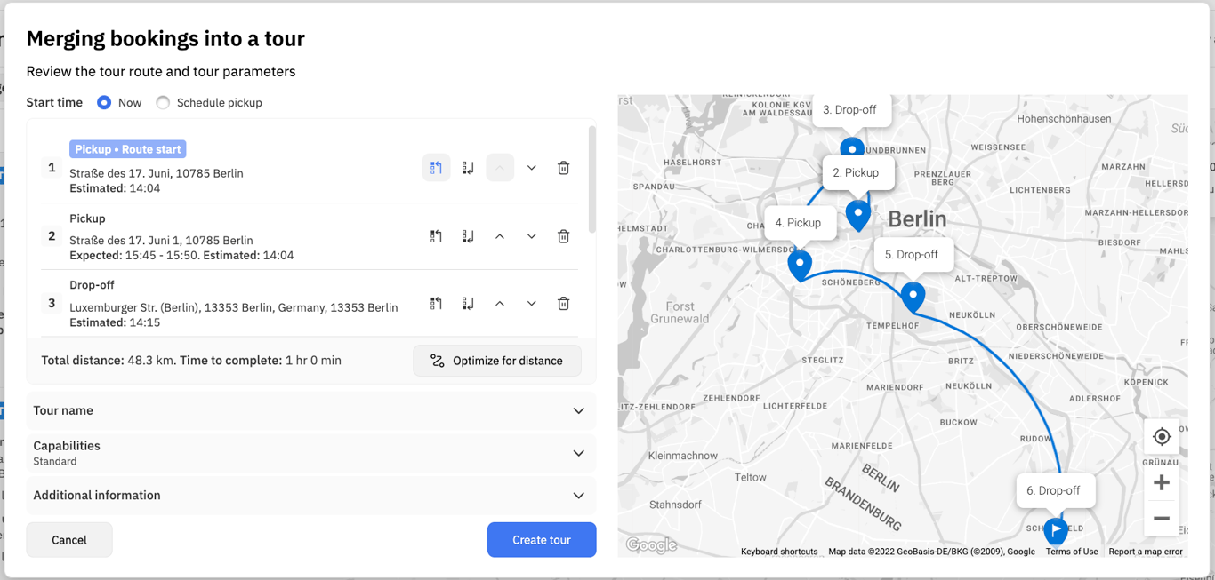
Task: Click the Total distance: 48.3 km text
Action: point(109,361)
